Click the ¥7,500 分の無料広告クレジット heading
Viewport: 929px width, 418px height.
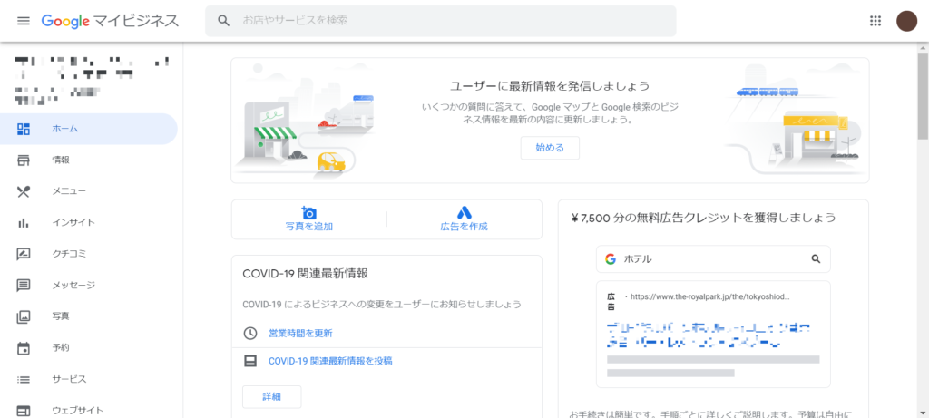coord(704,218)
